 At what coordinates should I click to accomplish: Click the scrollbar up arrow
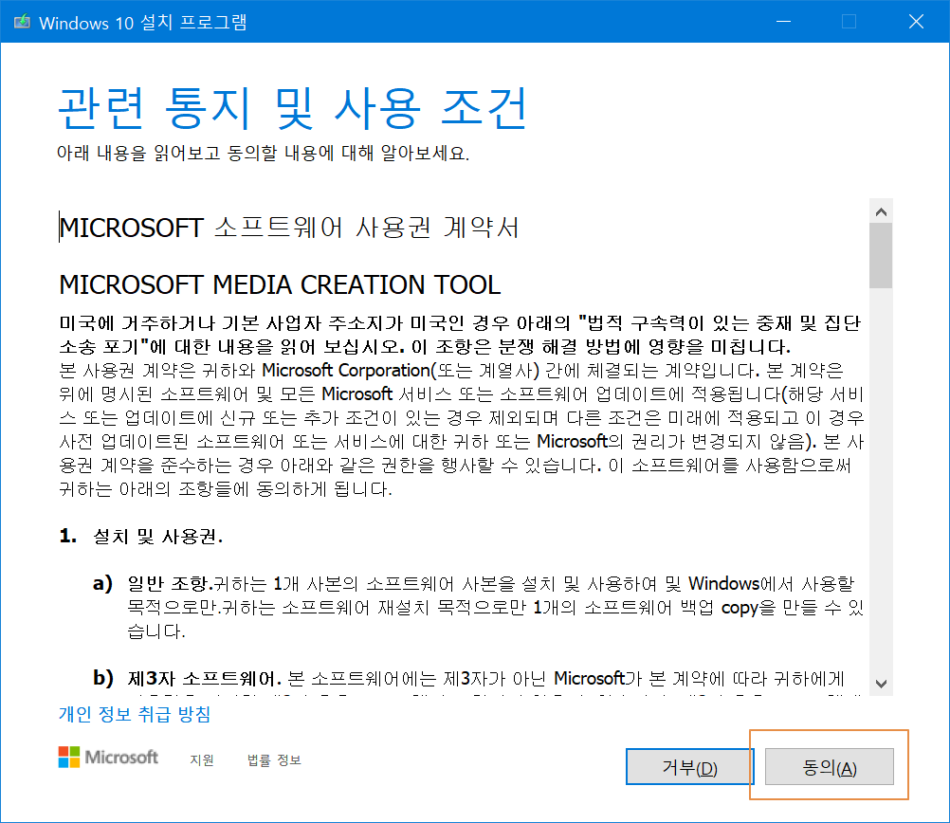[881, 211]
